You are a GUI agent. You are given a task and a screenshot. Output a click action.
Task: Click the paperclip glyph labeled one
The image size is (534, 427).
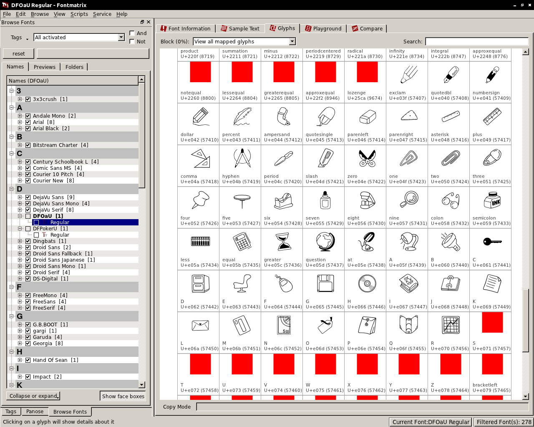(409, 159)
